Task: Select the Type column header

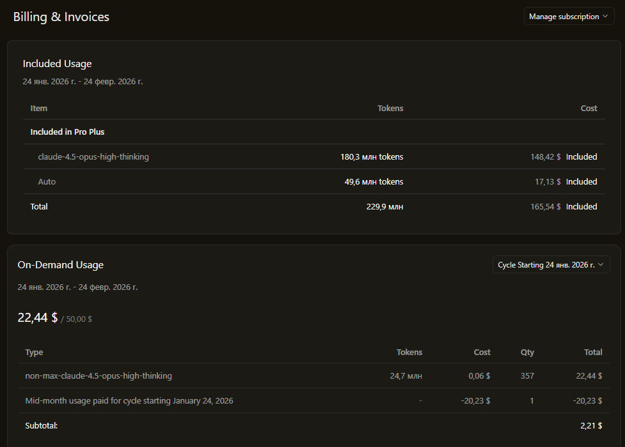Action: (x=34, y=352)
